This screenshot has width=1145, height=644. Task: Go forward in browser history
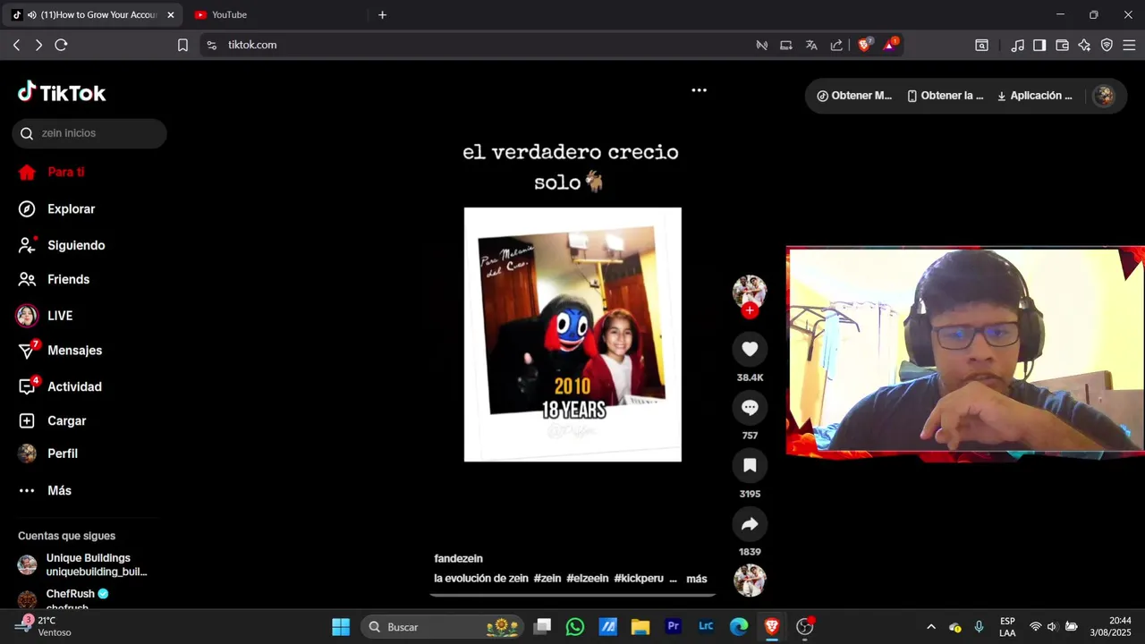[38, 45]
